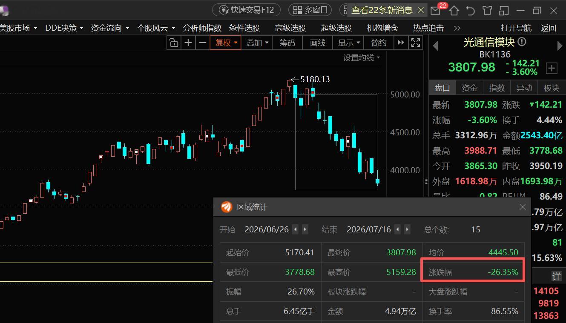Switch to the 异动 tab
The image size is (566, 323).
pyautogui.click(x=524, y=88)
